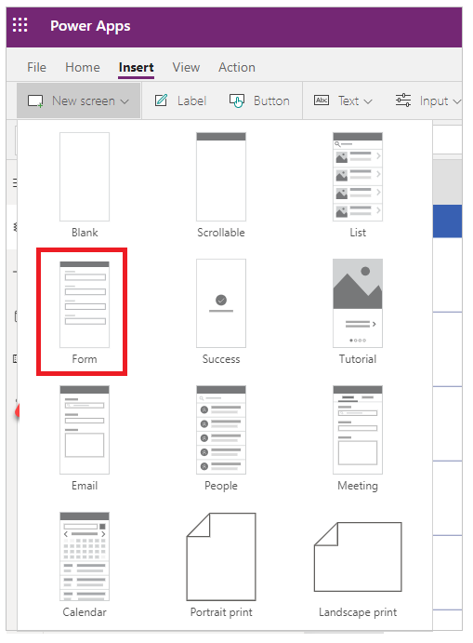Expand the Text controls dropdown
This screenshot has width=473, height=643.
pyautogui.click(x=343, y=100)
